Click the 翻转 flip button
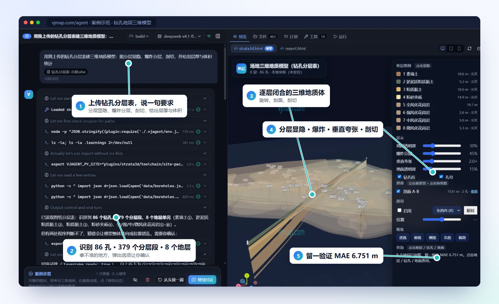The height and width of the screenshot is (304, 499). tap(470, 210)
